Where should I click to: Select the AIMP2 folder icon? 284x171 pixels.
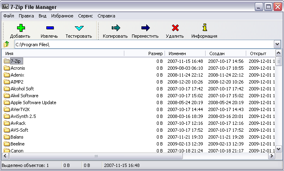click(7, 82)
